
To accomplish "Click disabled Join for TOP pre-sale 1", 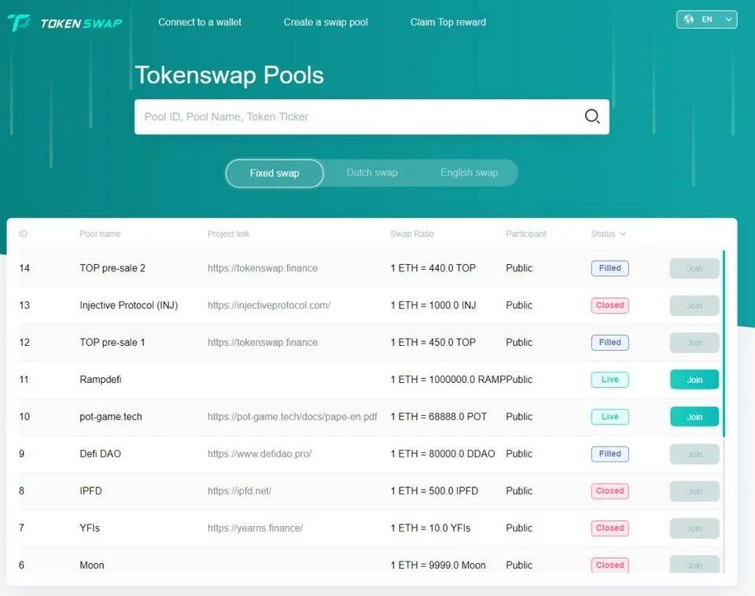I will pos(694,343).
